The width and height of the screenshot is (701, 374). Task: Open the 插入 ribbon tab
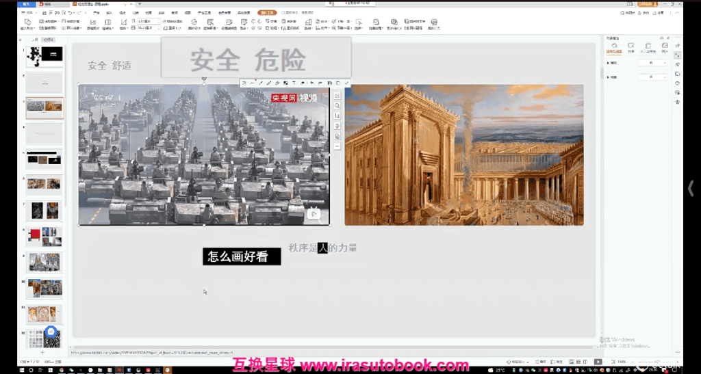[110, 13]
